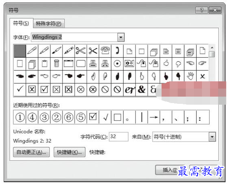The width and height of the screenshot is (227, 184).
Task: Focus the Wingdings 2 font name box
Action: click(74, 37)
